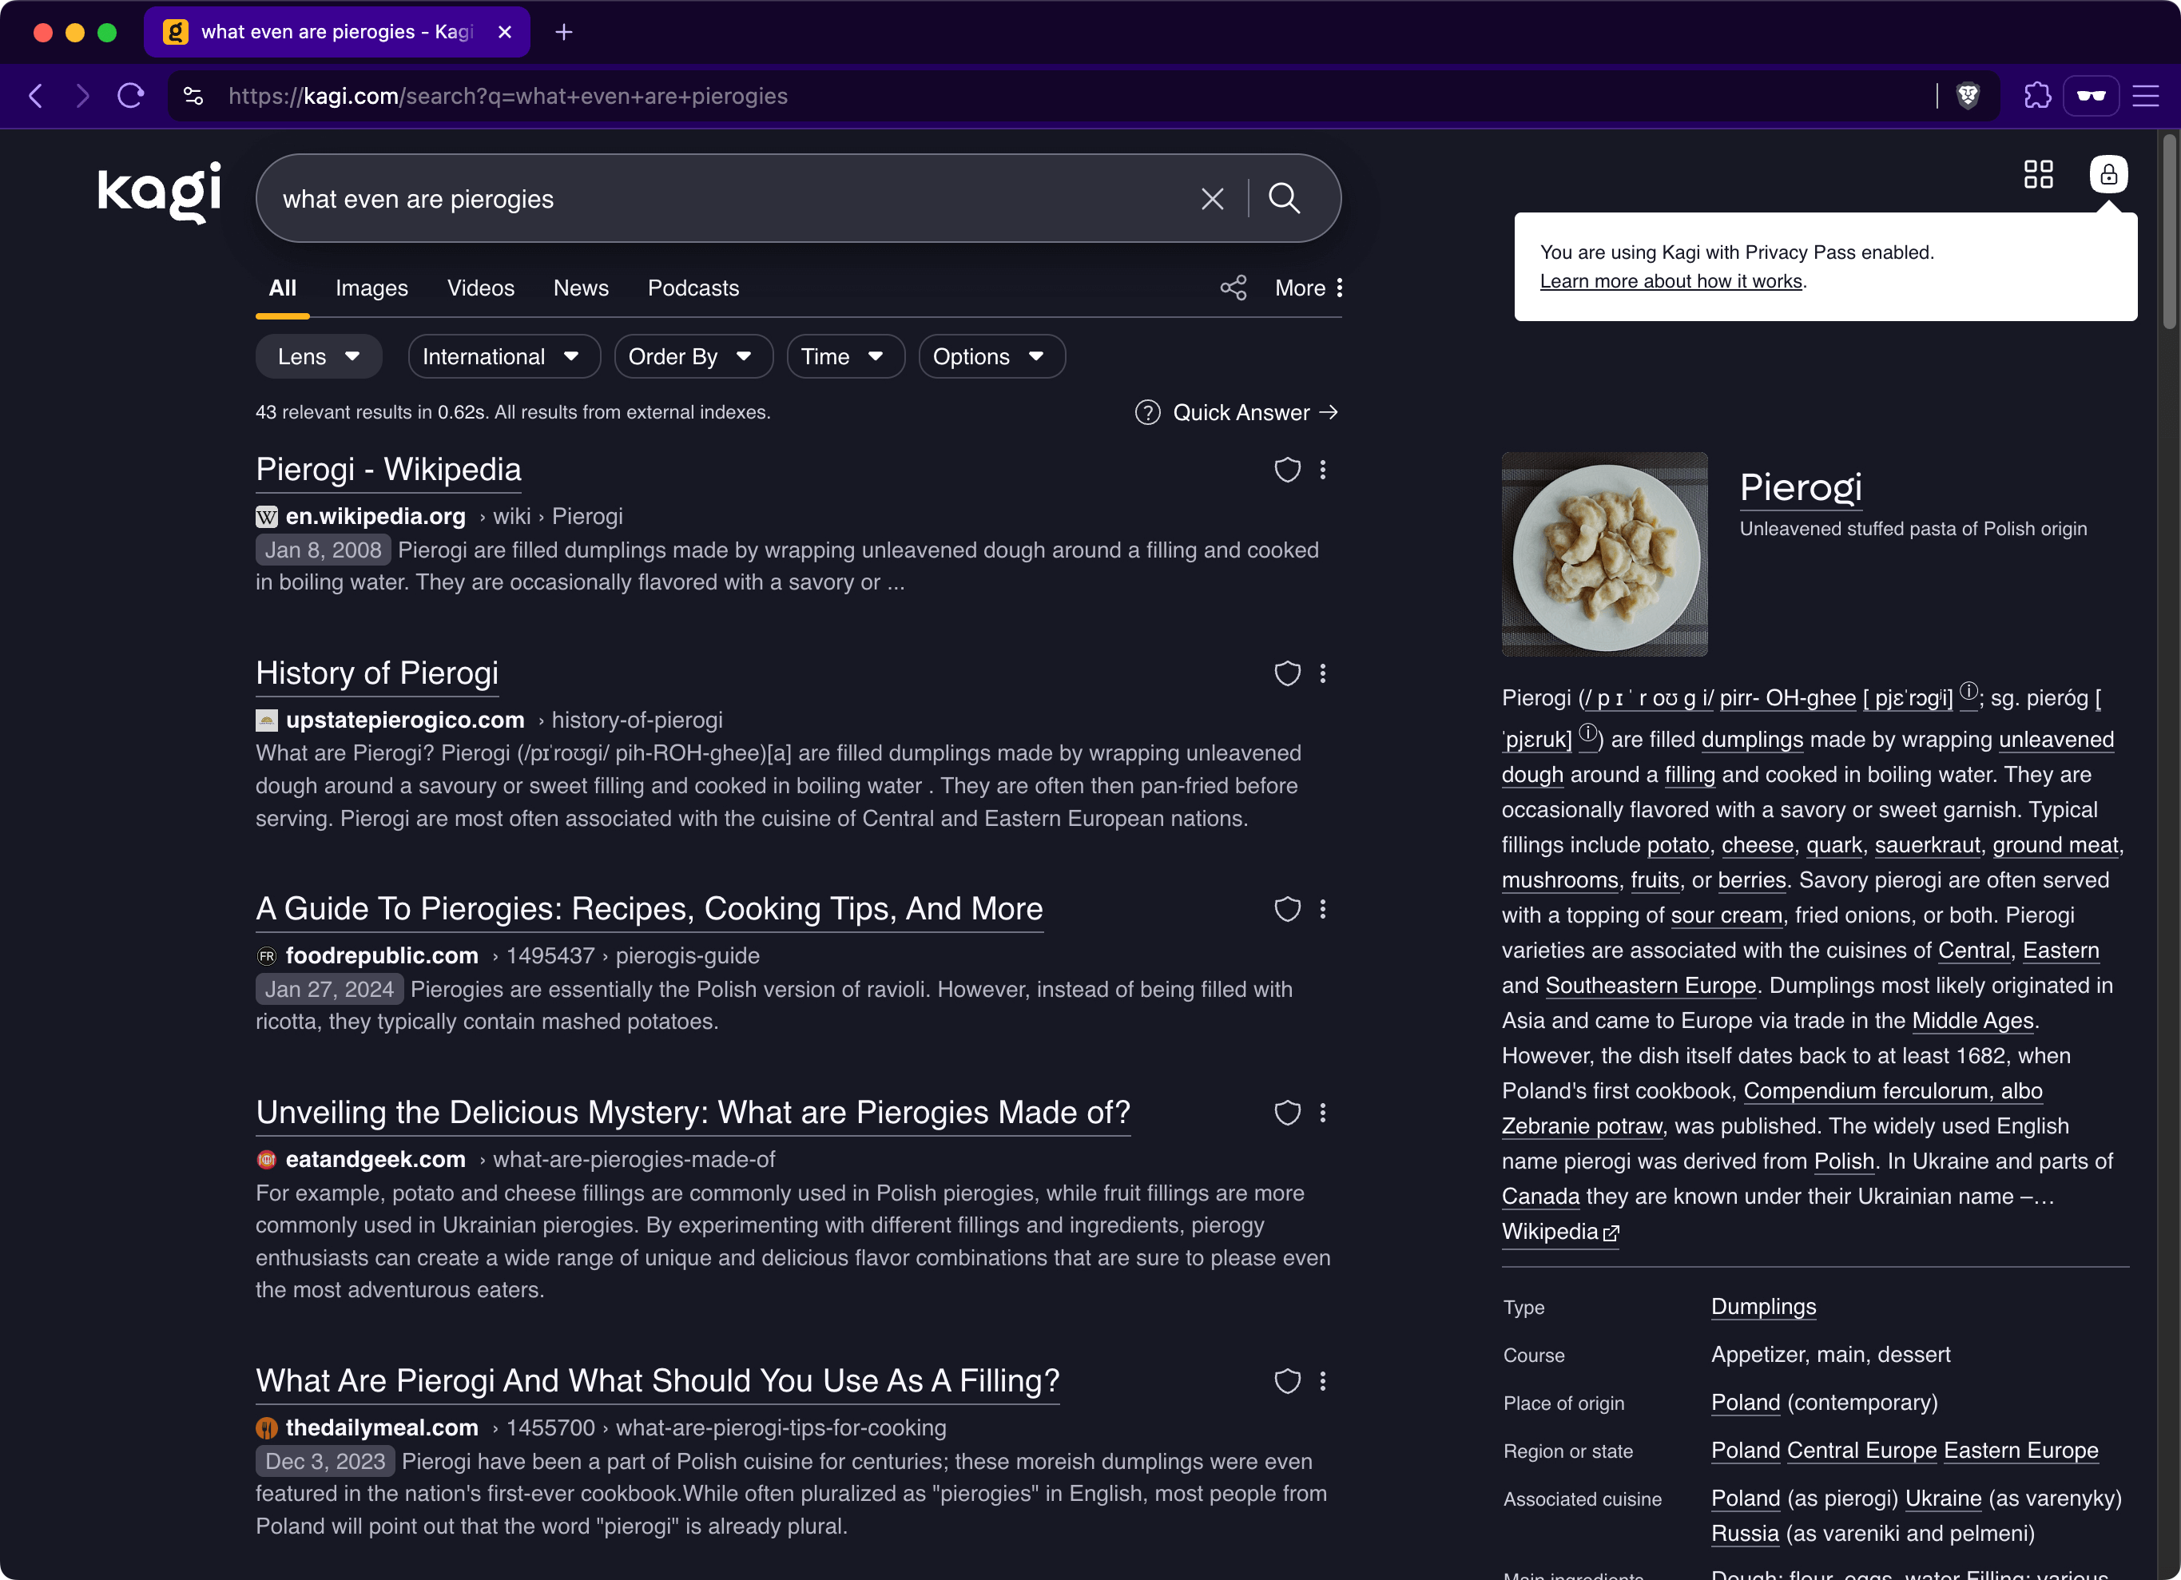Switch to the Videos tab
This screenshot has width=2181, height=1580.
[481, 288]
